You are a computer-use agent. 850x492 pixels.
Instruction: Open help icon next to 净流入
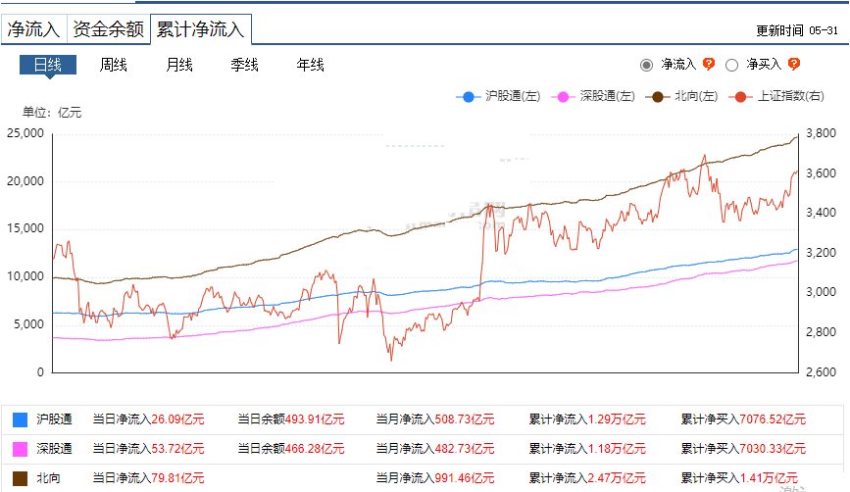coord(709,65)
